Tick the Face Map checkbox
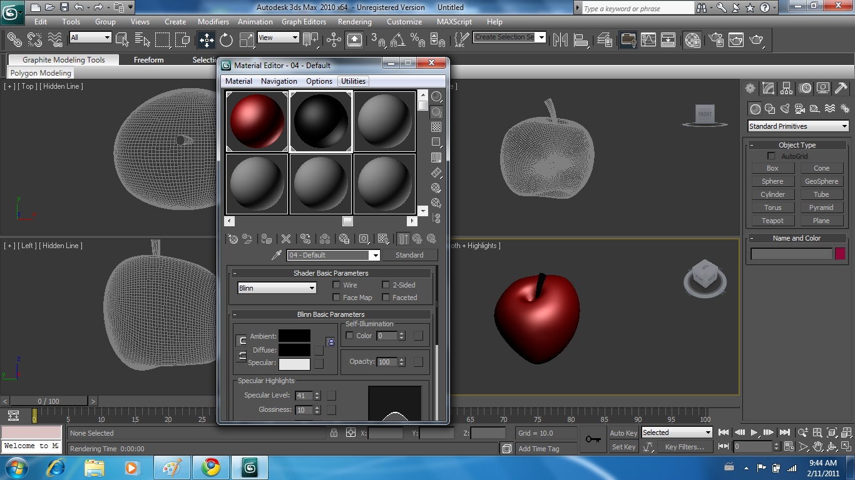This screenshot has height=480, width=855. pyautogui.click(x=337, y=297)
